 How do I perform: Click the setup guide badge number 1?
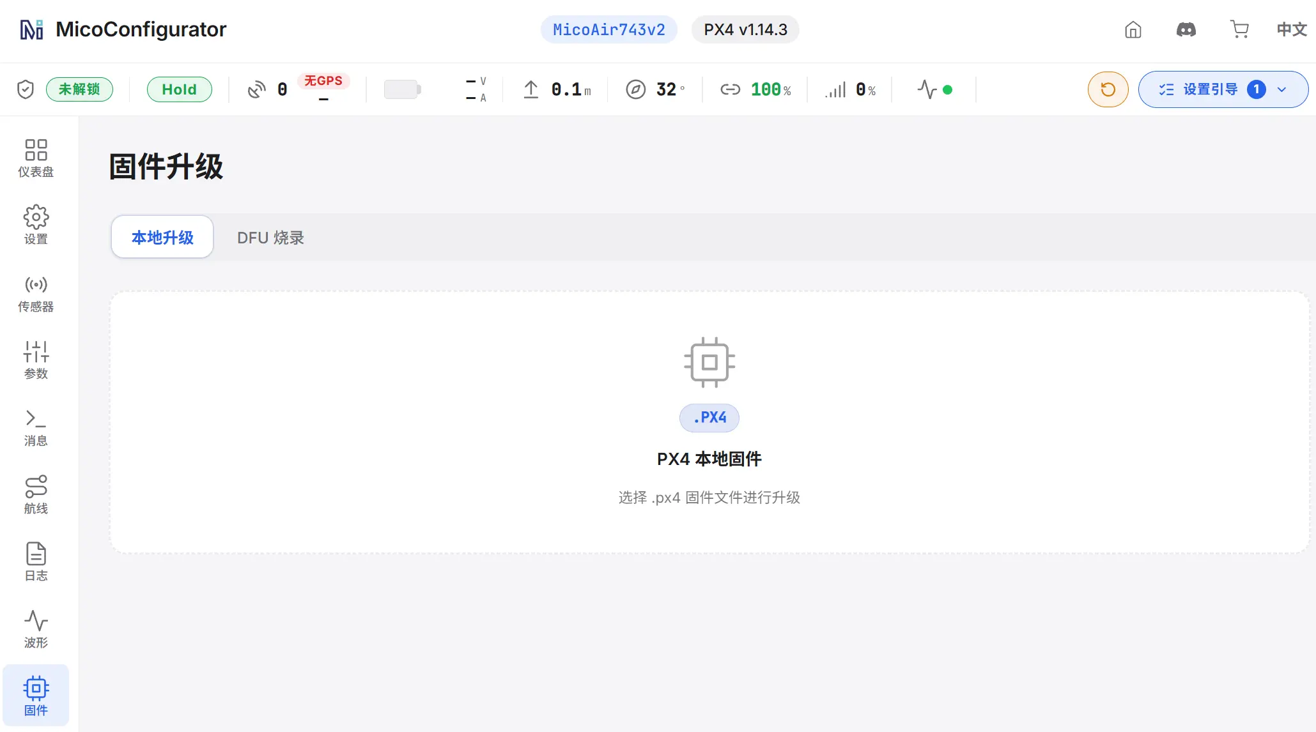coord(1257,89)
